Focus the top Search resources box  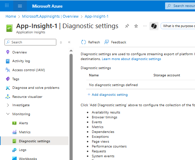pyautogui.click(x=180, y=6)
